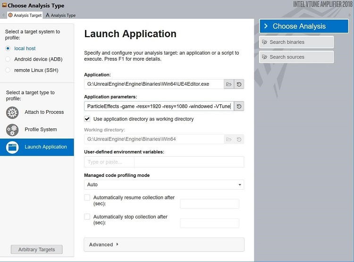Browse for the Application executable file
The height and width of the screenshot is (262, 354).
tap(229, 84)
